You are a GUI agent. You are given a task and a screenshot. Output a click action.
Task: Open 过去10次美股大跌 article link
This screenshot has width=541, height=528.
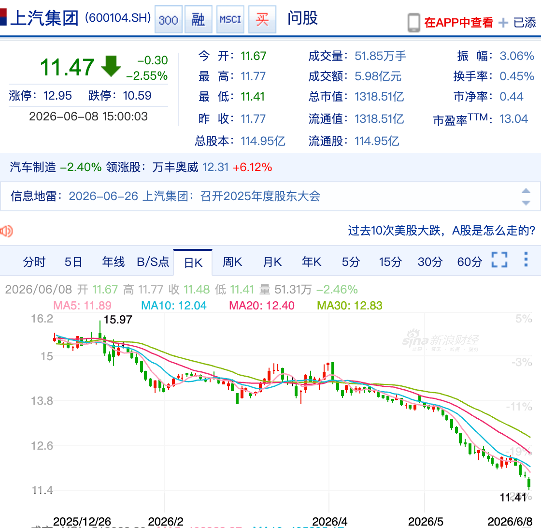(x=441, y=231)
